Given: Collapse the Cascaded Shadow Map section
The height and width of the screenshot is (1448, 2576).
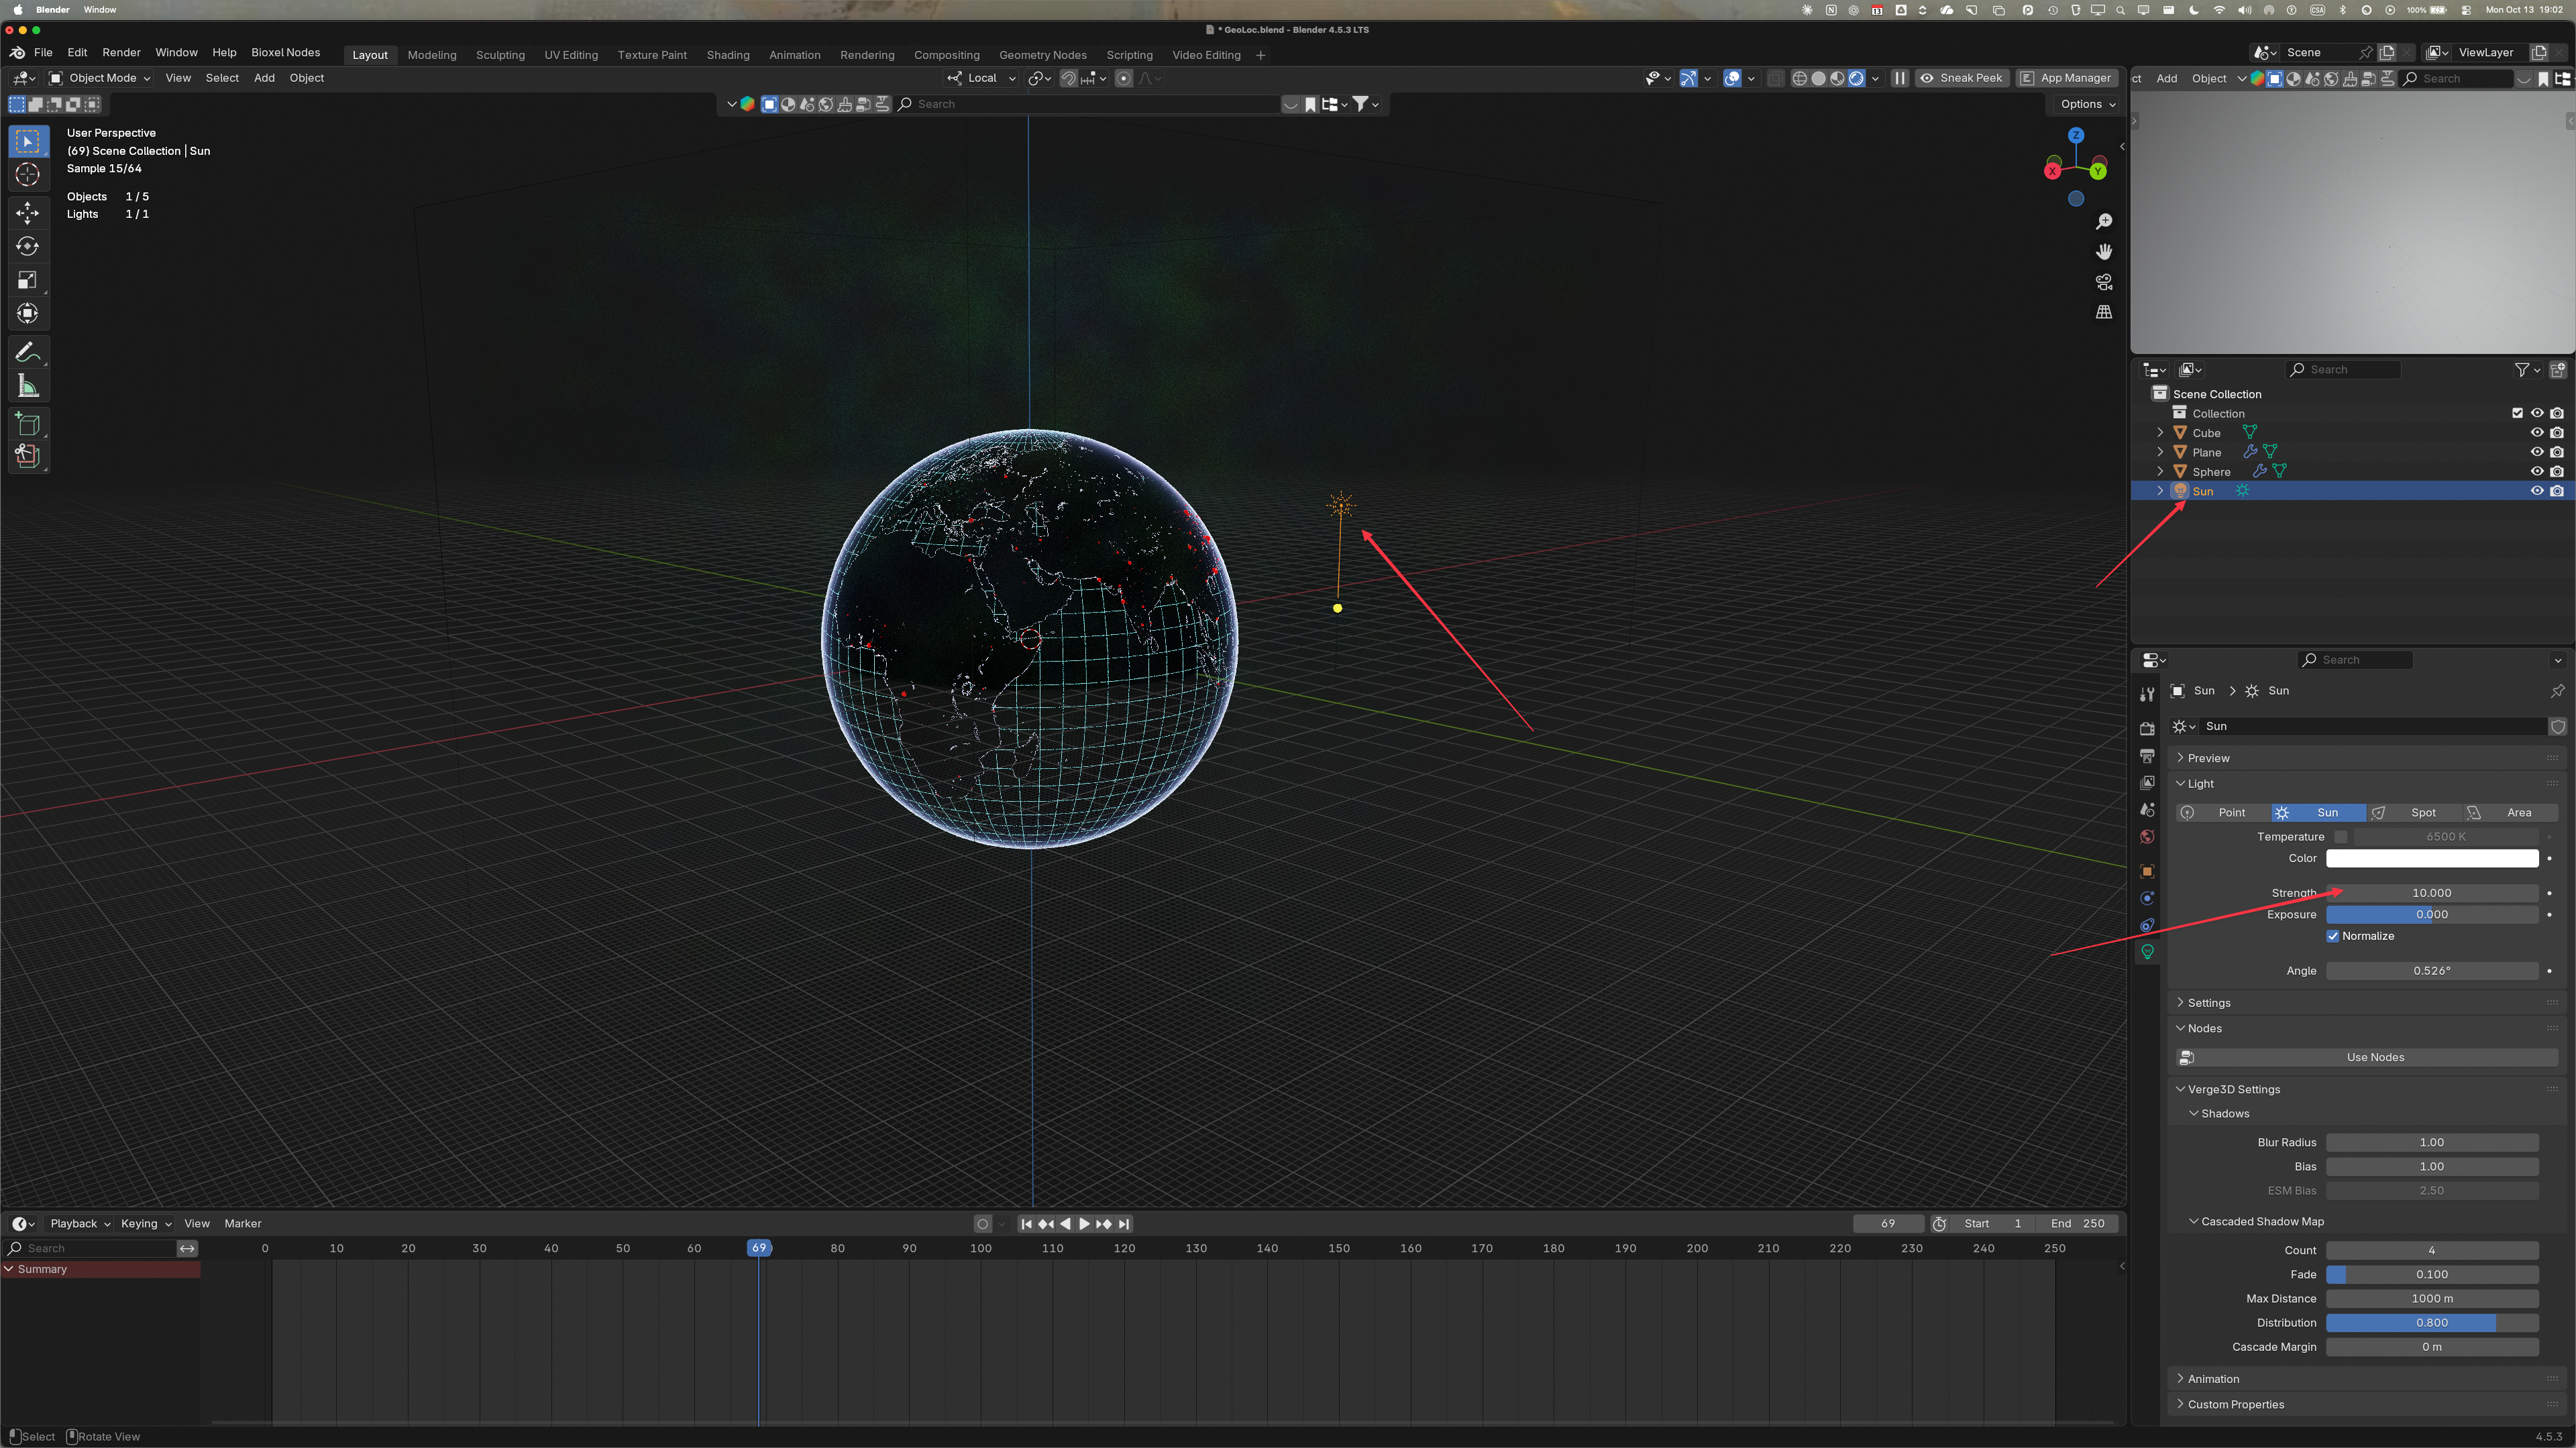Looking at the screenshot, I should [2261, 1221].
